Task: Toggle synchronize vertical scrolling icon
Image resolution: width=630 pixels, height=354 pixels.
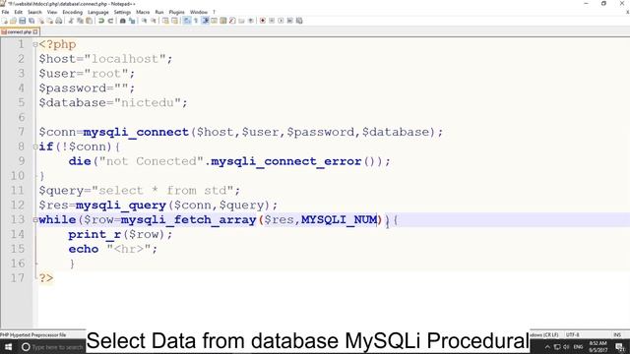Action: coord(165,21)
